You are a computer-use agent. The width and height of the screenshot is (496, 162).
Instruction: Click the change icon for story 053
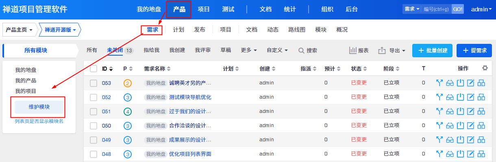[x=439, y=83]
